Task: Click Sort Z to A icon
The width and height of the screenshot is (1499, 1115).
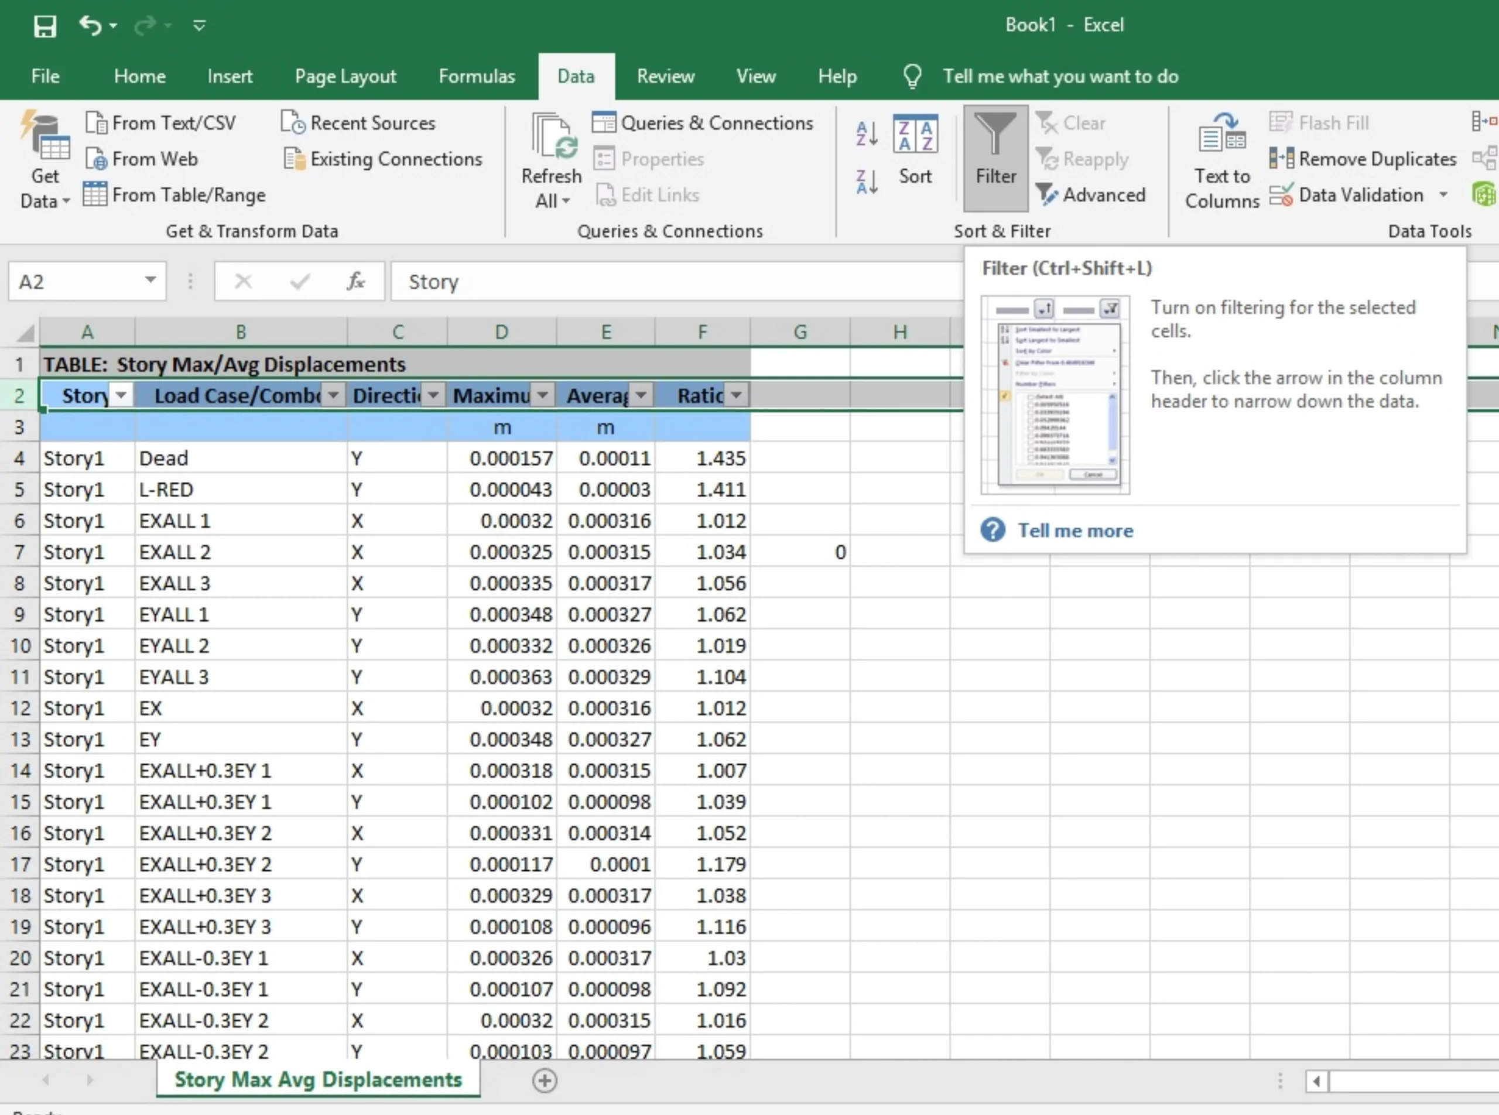Action: (867, 182)
